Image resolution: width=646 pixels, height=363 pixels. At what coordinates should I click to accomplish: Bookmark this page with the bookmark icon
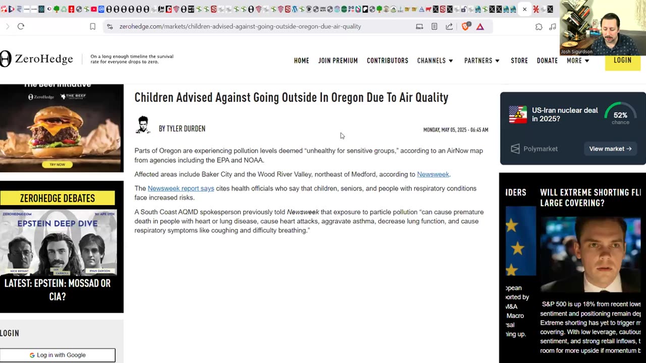(x=92, y=26)
